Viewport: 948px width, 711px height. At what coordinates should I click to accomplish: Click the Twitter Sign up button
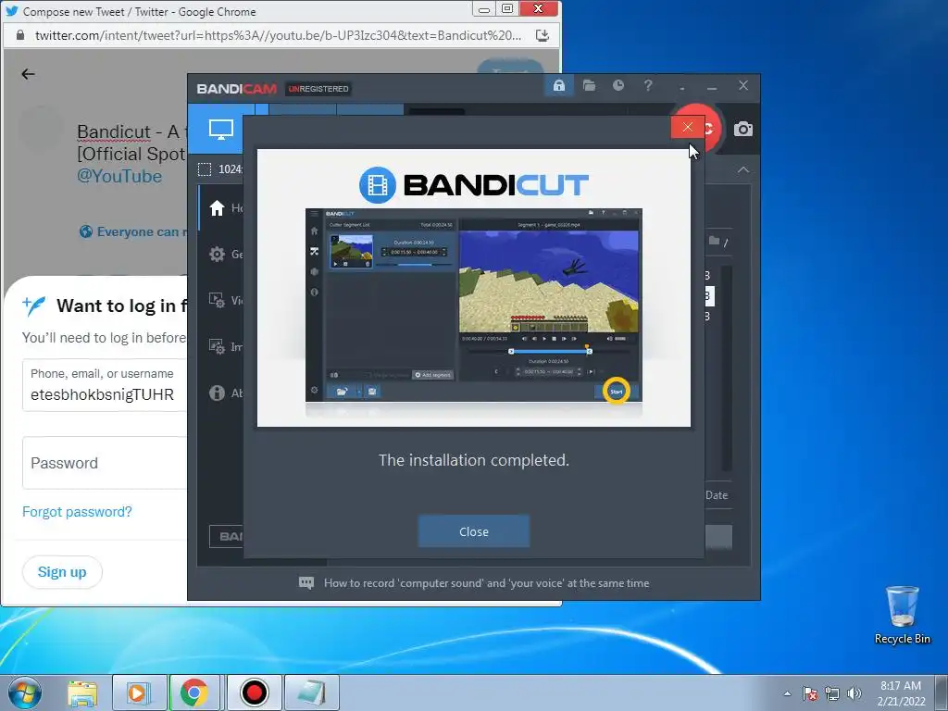[x=62, y=571]
